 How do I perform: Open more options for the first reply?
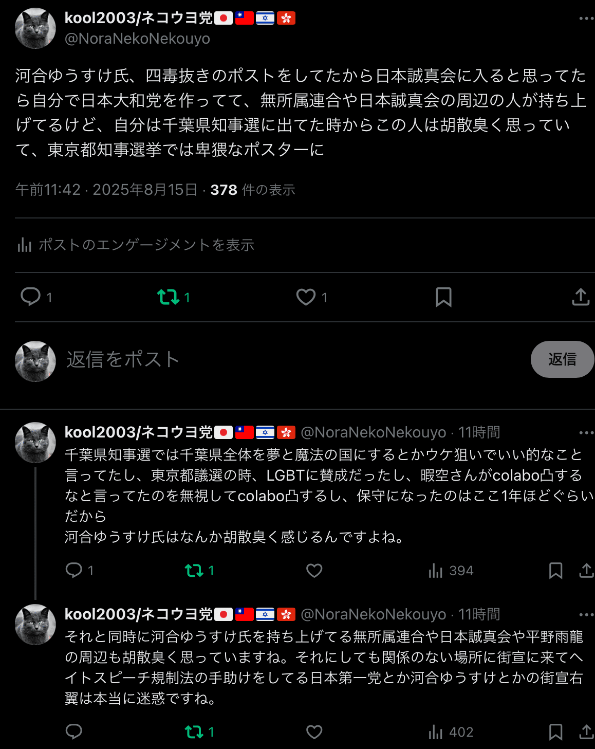[x=586, y=433]
